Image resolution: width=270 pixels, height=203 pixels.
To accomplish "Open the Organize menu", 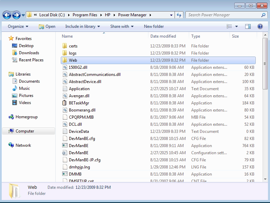I will coord(18,26).
